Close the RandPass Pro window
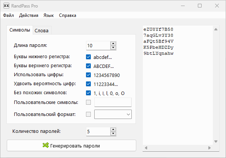 tap(217, 6)
